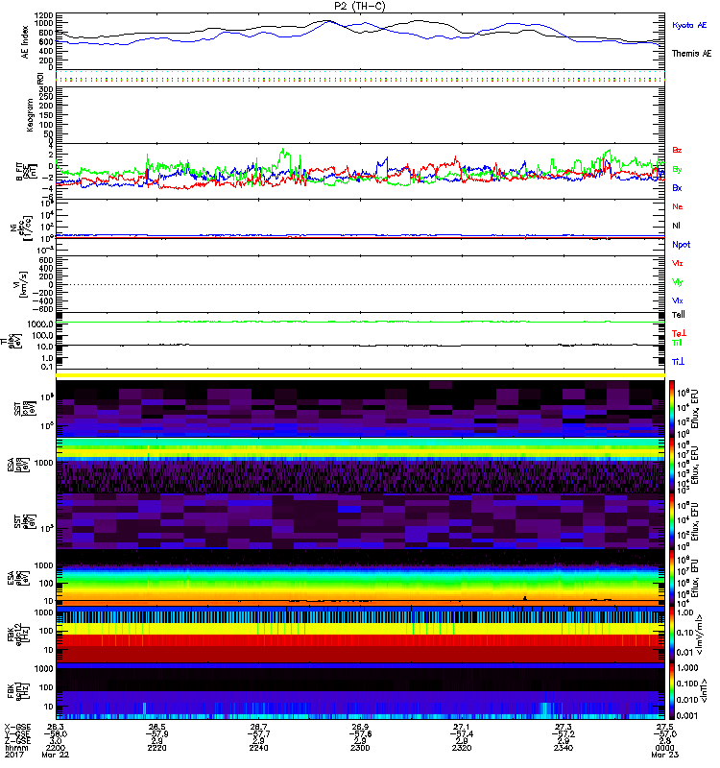
Task: Select the red Bz legend entry
Action: [677, 150]
